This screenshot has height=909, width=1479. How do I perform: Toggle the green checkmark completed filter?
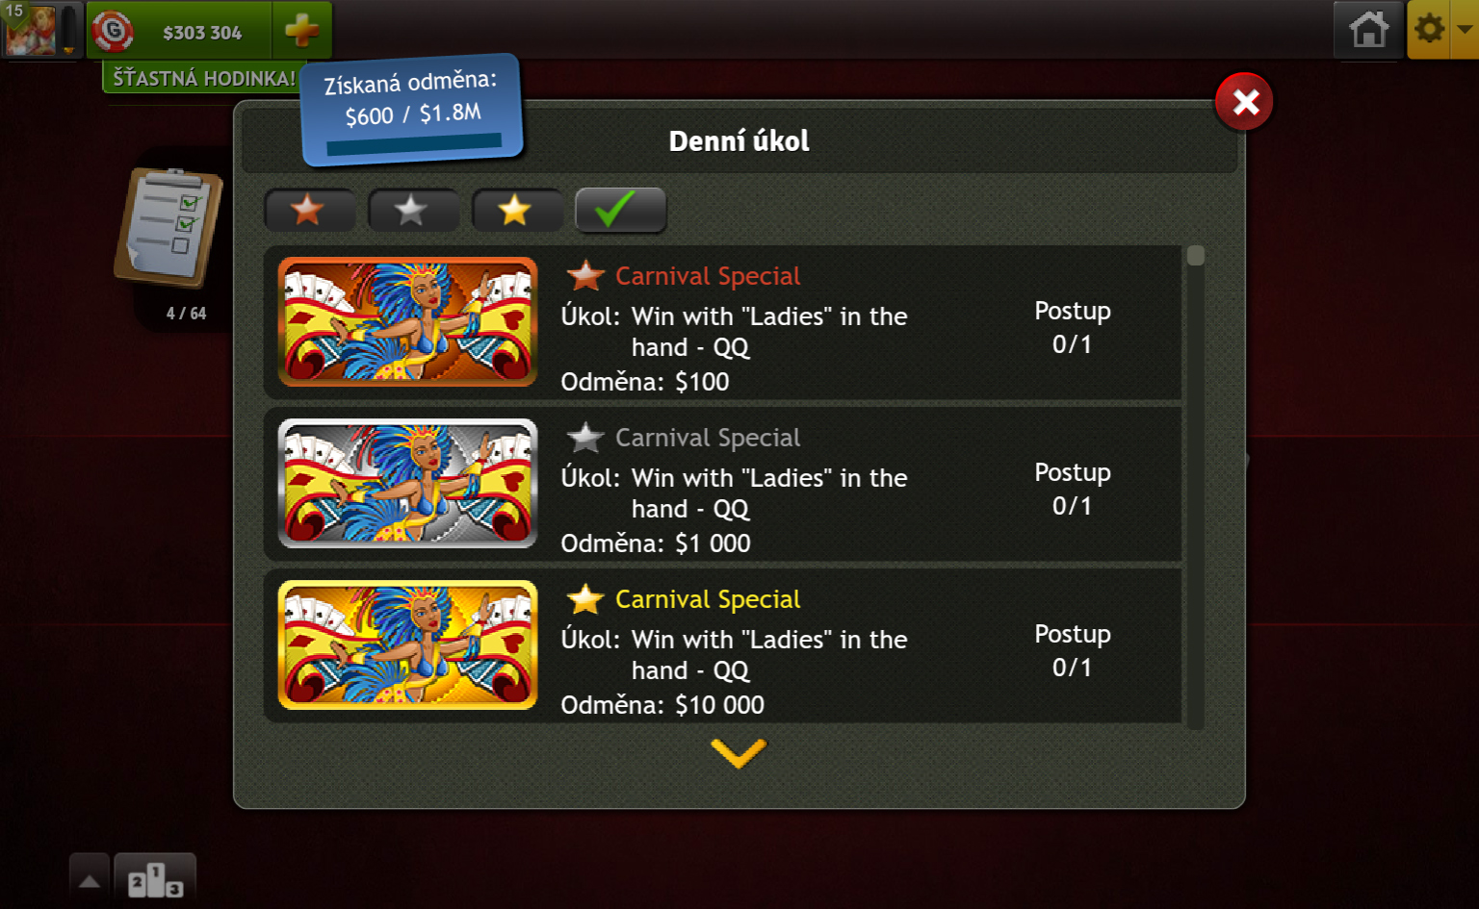pyautogui.click(x=620, y=210)
